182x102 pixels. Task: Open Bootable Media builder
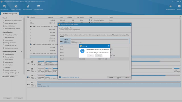click(x=170, y=8)
